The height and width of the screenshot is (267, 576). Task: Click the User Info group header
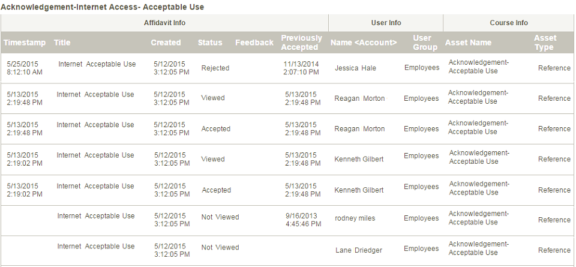point(386,23)
